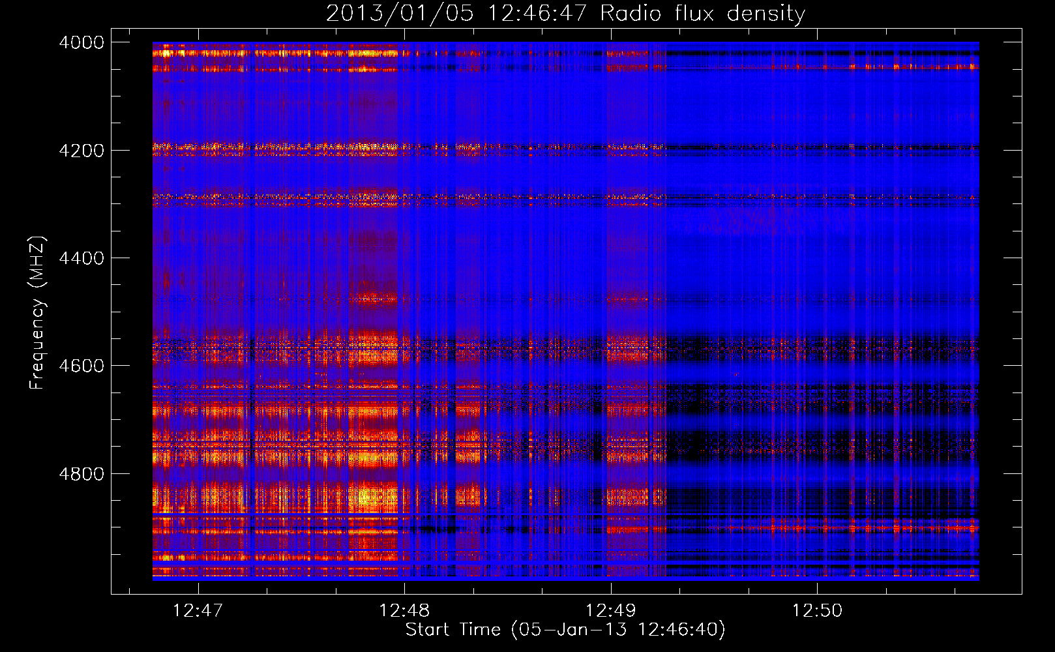Select the 4800 frequency axis label

[x=81, y=473]
